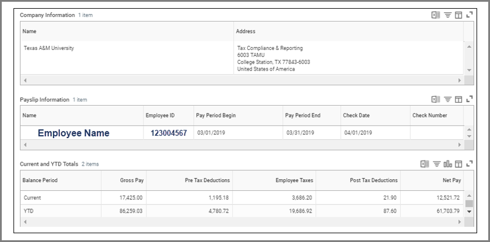
Task: Filter the Current and YTD Totals table
Action: click(437, 164)
